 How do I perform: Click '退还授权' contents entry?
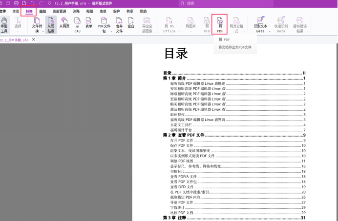pyautogui.click(x=238, y=115)
